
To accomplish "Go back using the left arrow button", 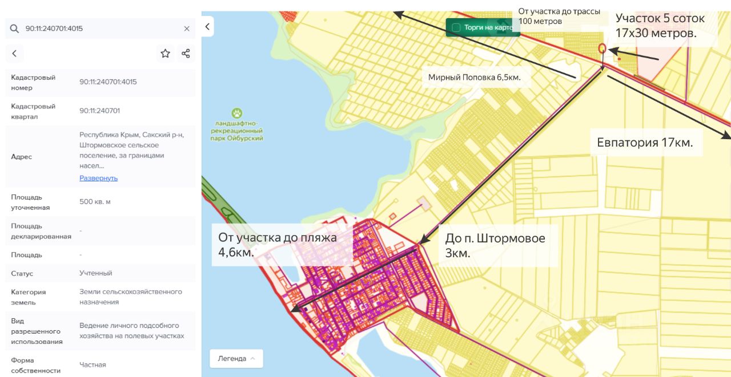I will click(14, 54).
